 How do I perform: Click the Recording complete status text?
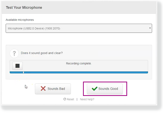[x=79, y=64]
